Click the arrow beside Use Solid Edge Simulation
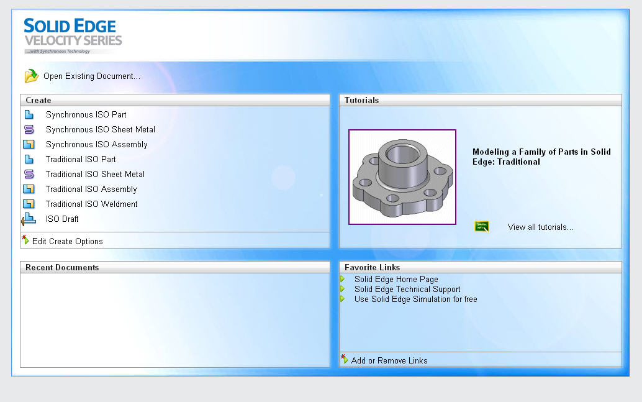This screenshot has height=402, width=642. pyautogui.click(x=343, y=299)
